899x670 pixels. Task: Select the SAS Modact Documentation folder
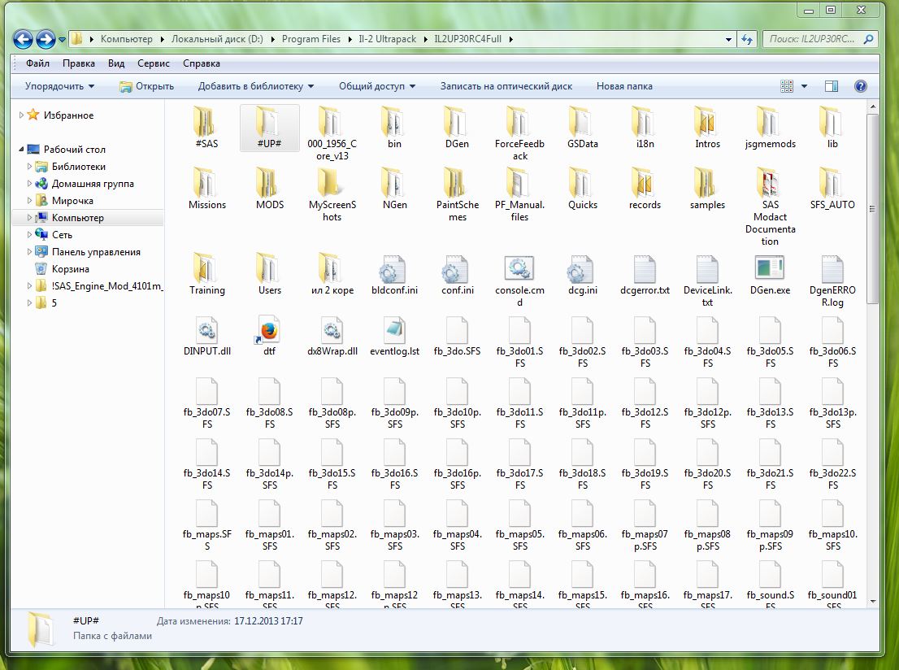(x=769, y=185)
